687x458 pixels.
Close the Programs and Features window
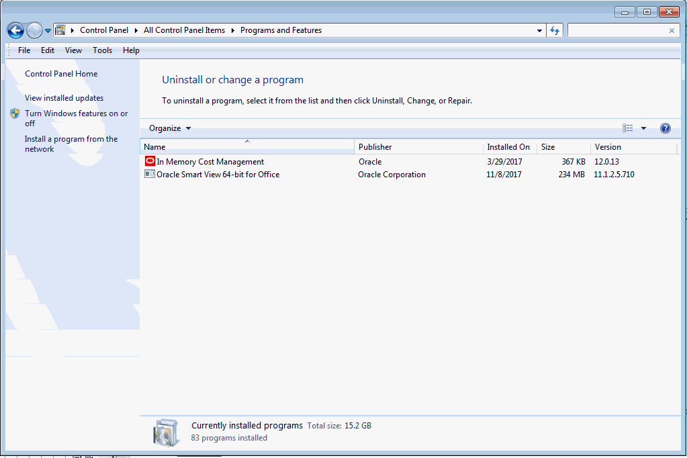(669, 12)
